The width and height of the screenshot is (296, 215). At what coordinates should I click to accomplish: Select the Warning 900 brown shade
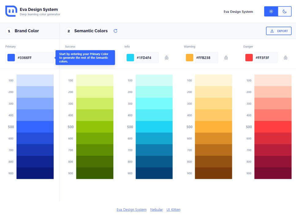[214, 173]
